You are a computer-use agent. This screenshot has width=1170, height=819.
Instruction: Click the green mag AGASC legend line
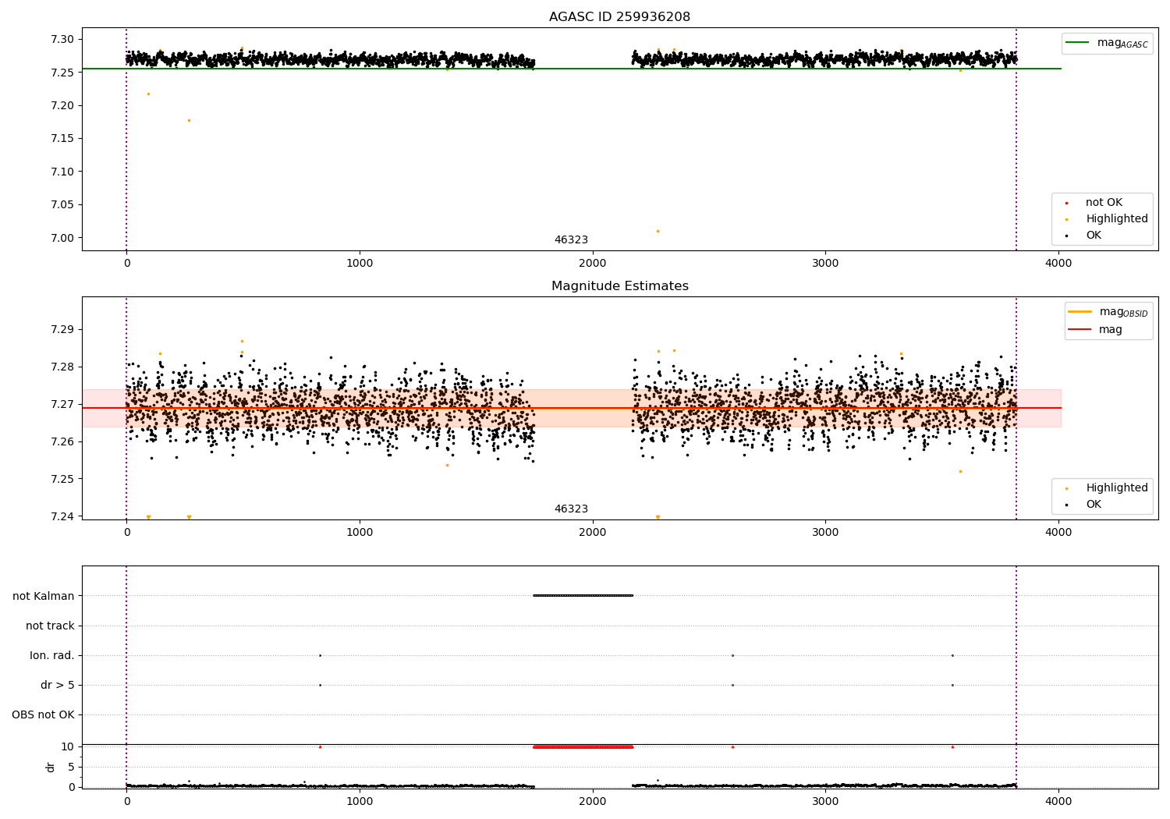(x=1077, y=42)
